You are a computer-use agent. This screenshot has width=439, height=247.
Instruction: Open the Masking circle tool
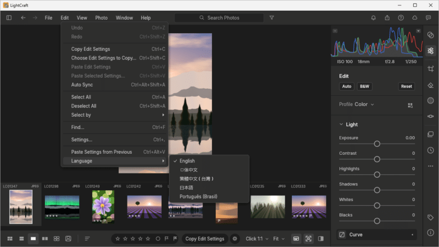pos(430,101)
